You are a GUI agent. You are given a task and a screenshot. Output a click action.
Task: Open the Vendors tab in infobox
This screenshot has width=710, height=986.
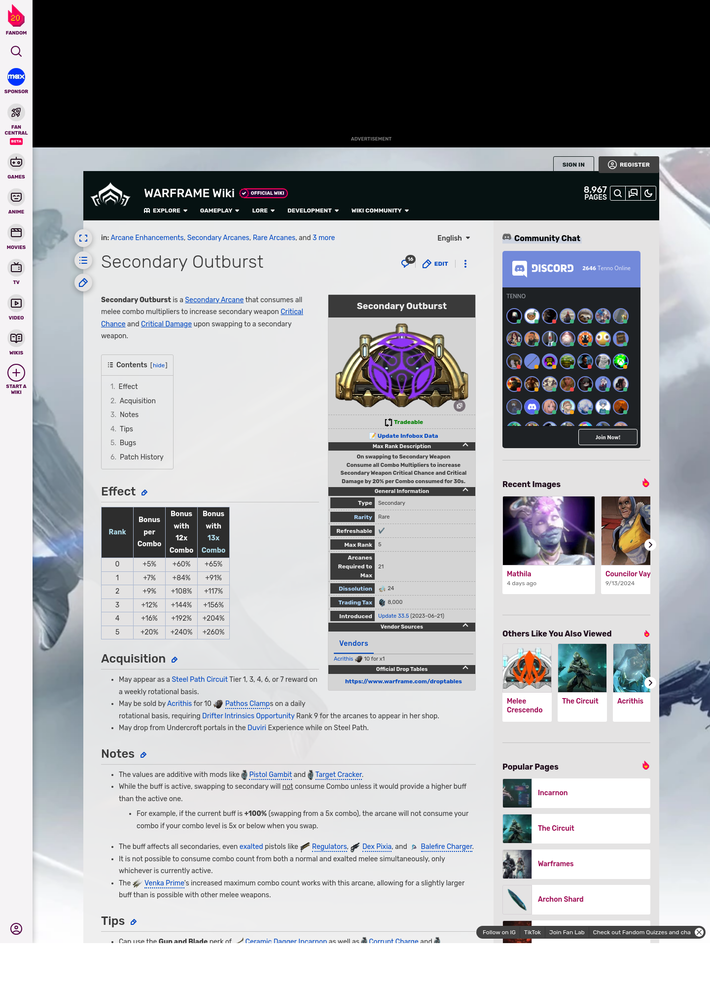pyautogui.click(x=354, y=643)
